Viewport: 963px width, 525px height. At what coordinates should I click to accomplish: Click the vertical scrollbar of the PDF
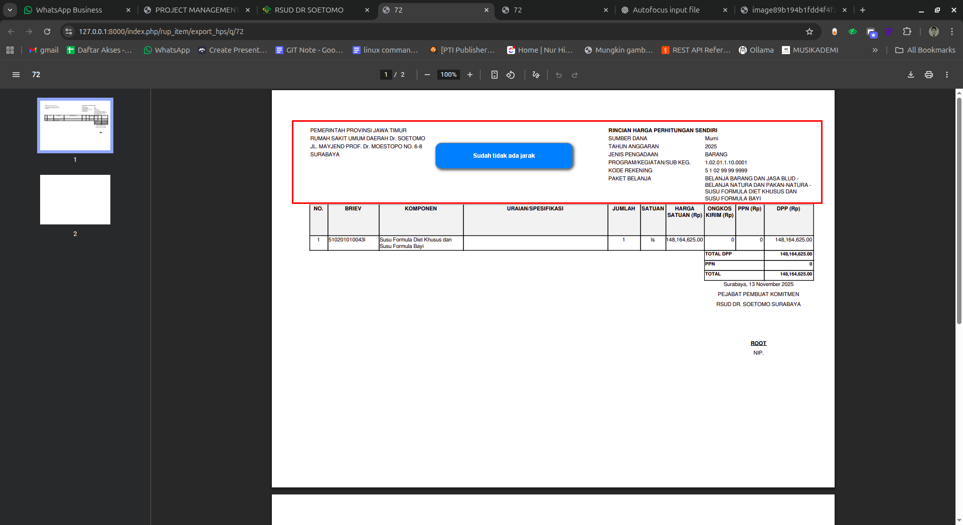959,210
